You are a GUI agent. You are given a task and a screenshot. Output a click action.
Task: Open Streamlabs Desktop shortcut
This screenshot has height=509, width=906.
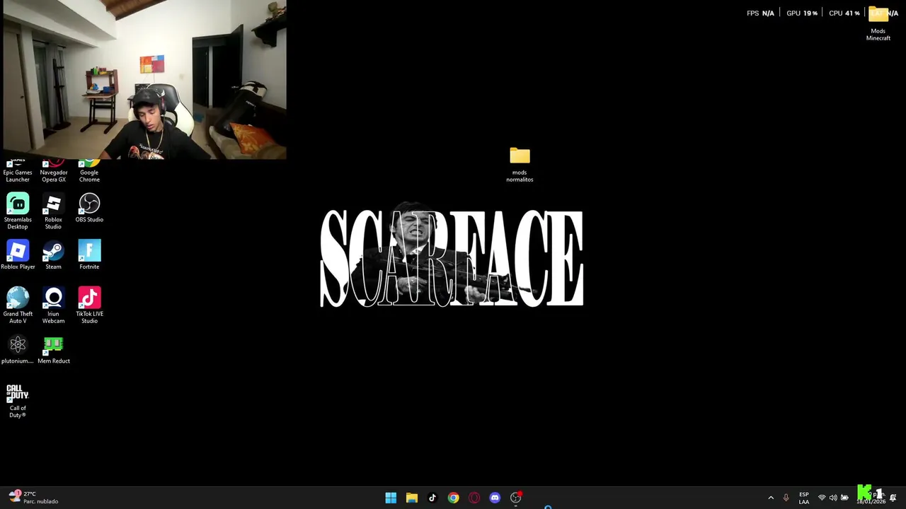pyautogui.click(x=18, y=211)
